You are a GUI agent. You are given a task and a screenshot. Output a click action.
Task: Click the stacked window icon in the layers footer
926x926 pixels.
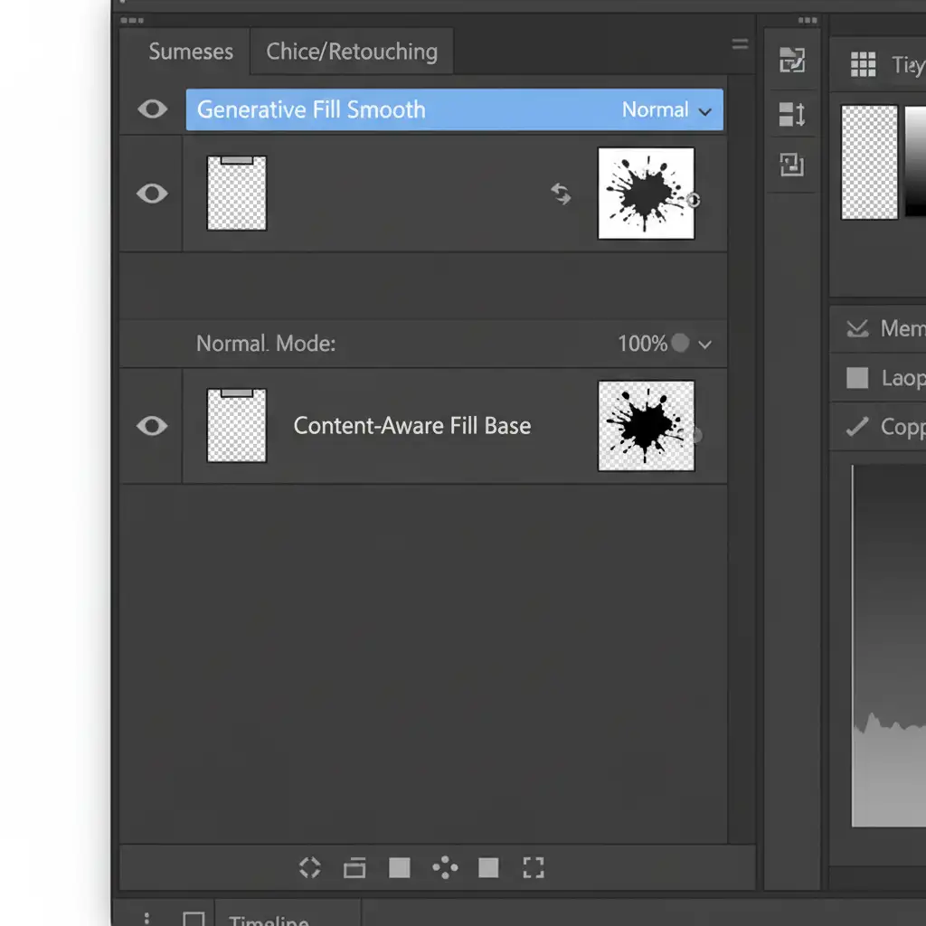(x=354, y=869)
